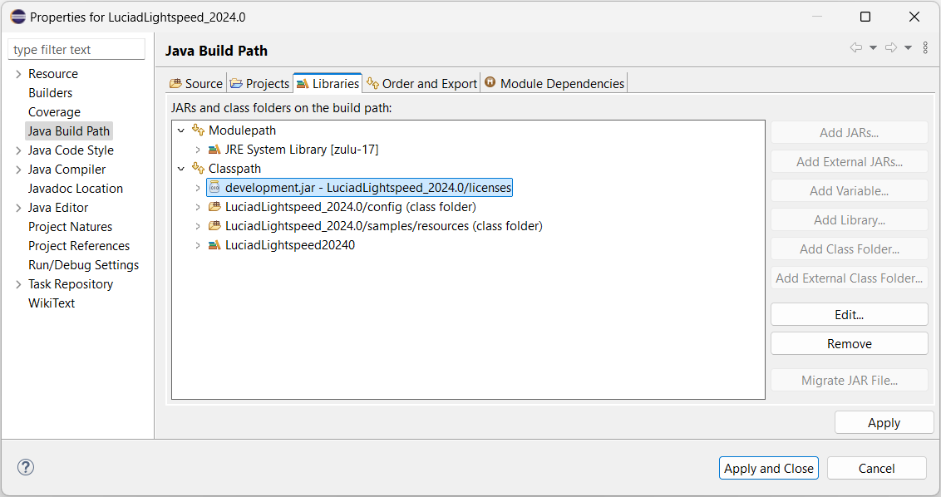941x497 pixels.
Task: Select the Java Compiler sidebar item
Action: [67, 170]
